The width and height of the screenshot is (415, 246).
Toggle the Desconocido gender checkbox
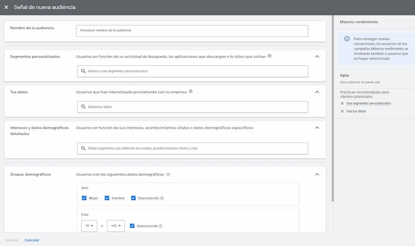tap(133, 198)
